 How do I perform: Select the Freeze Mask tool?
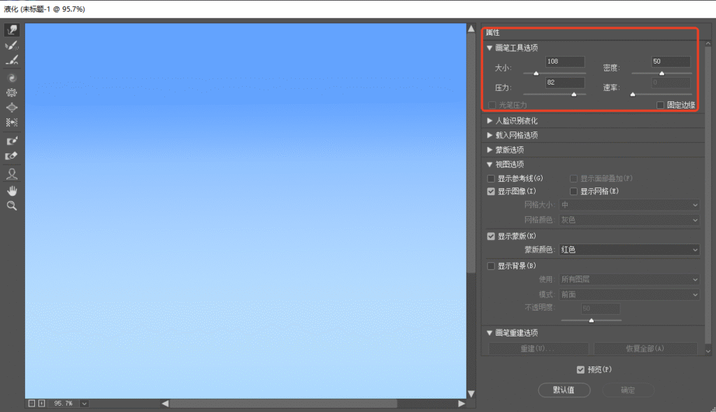pyautogui.click(x=12, y=141)
